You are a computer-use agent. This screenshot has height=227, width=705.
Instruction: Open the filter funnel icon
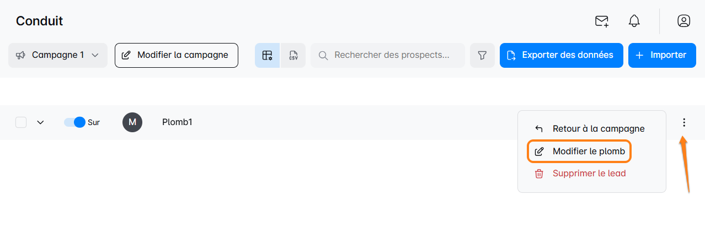(x=482, y=55)
